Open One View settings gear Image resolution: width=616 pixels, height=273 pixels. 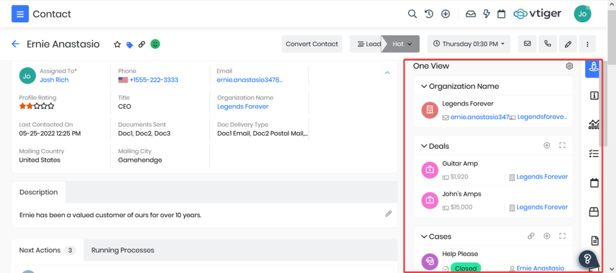[x=569, y=66]
